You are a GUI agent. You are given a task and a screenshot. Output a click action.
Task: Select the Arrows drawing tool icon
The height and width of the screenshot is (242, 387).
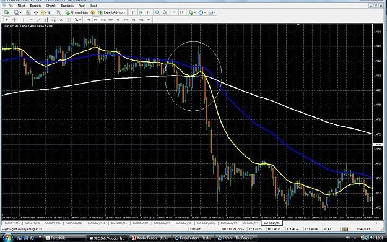(76, 20)
